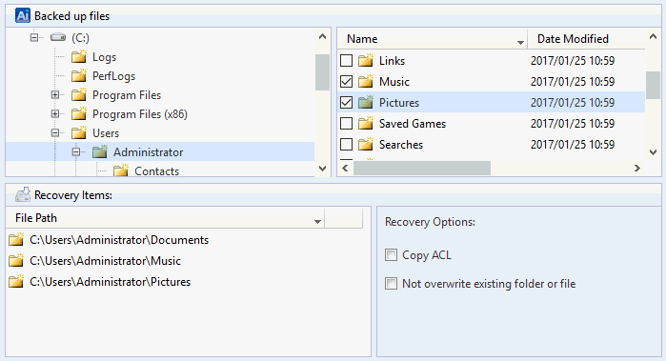Click the C: drive icon
Image resolution: width=666 pixels, height=361 pixels.
[58, 38]
